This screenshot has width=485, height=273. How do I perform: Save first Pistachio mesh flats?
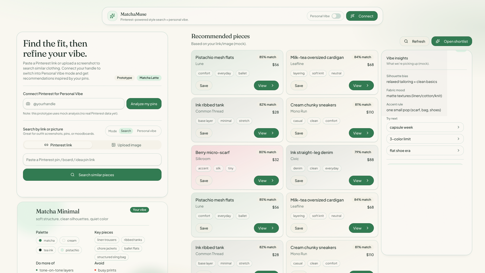coord(204,86)
